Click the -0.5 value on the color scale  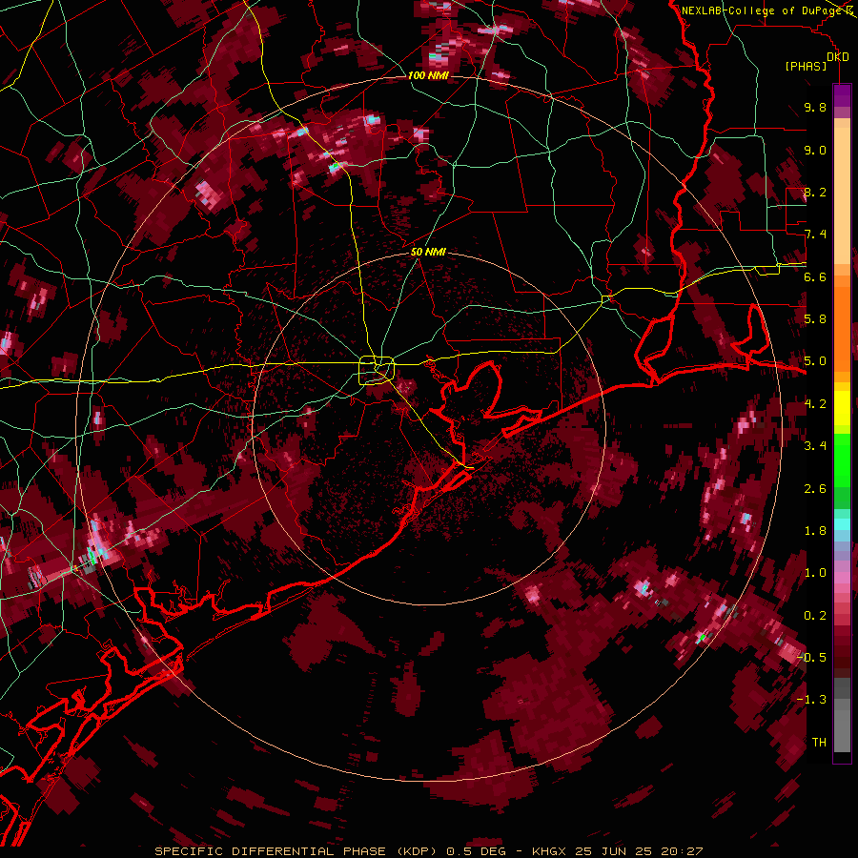[x=811, y=658]
